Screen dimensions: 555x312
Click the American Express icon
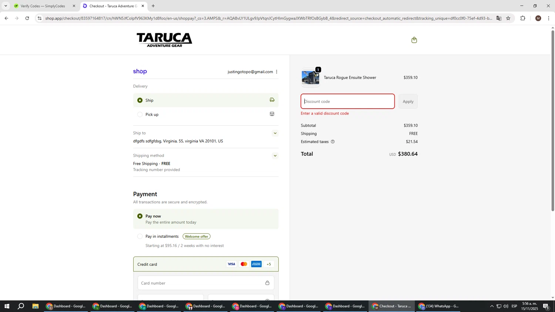256,264
